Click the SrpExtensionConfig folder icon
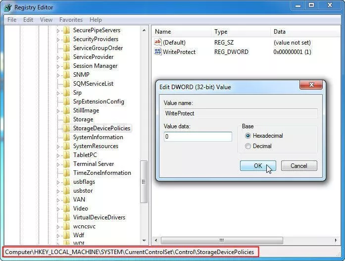345x261 pixels. click(x=66, y=102)
